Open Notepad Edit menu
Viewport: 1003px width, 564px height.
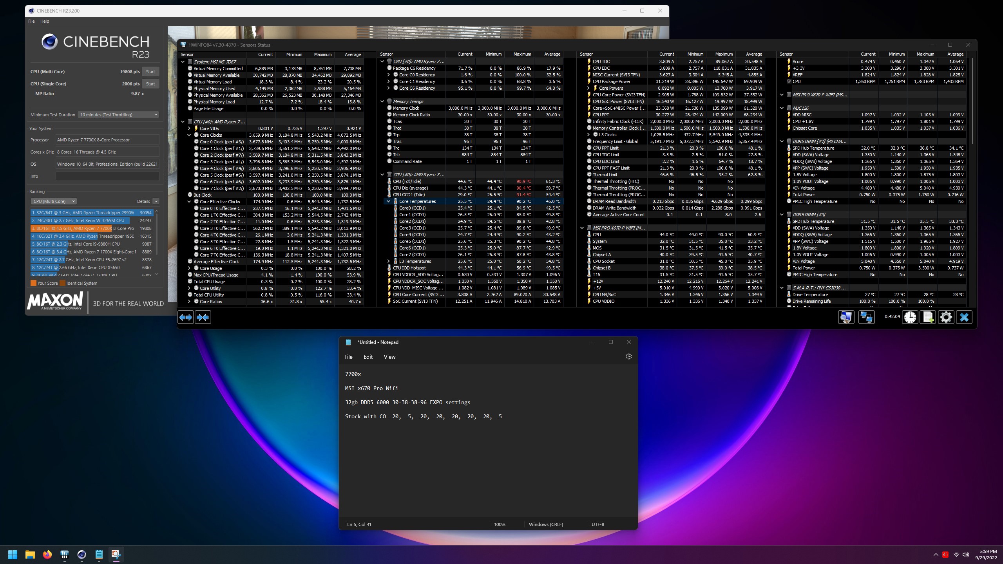point(368,357)
